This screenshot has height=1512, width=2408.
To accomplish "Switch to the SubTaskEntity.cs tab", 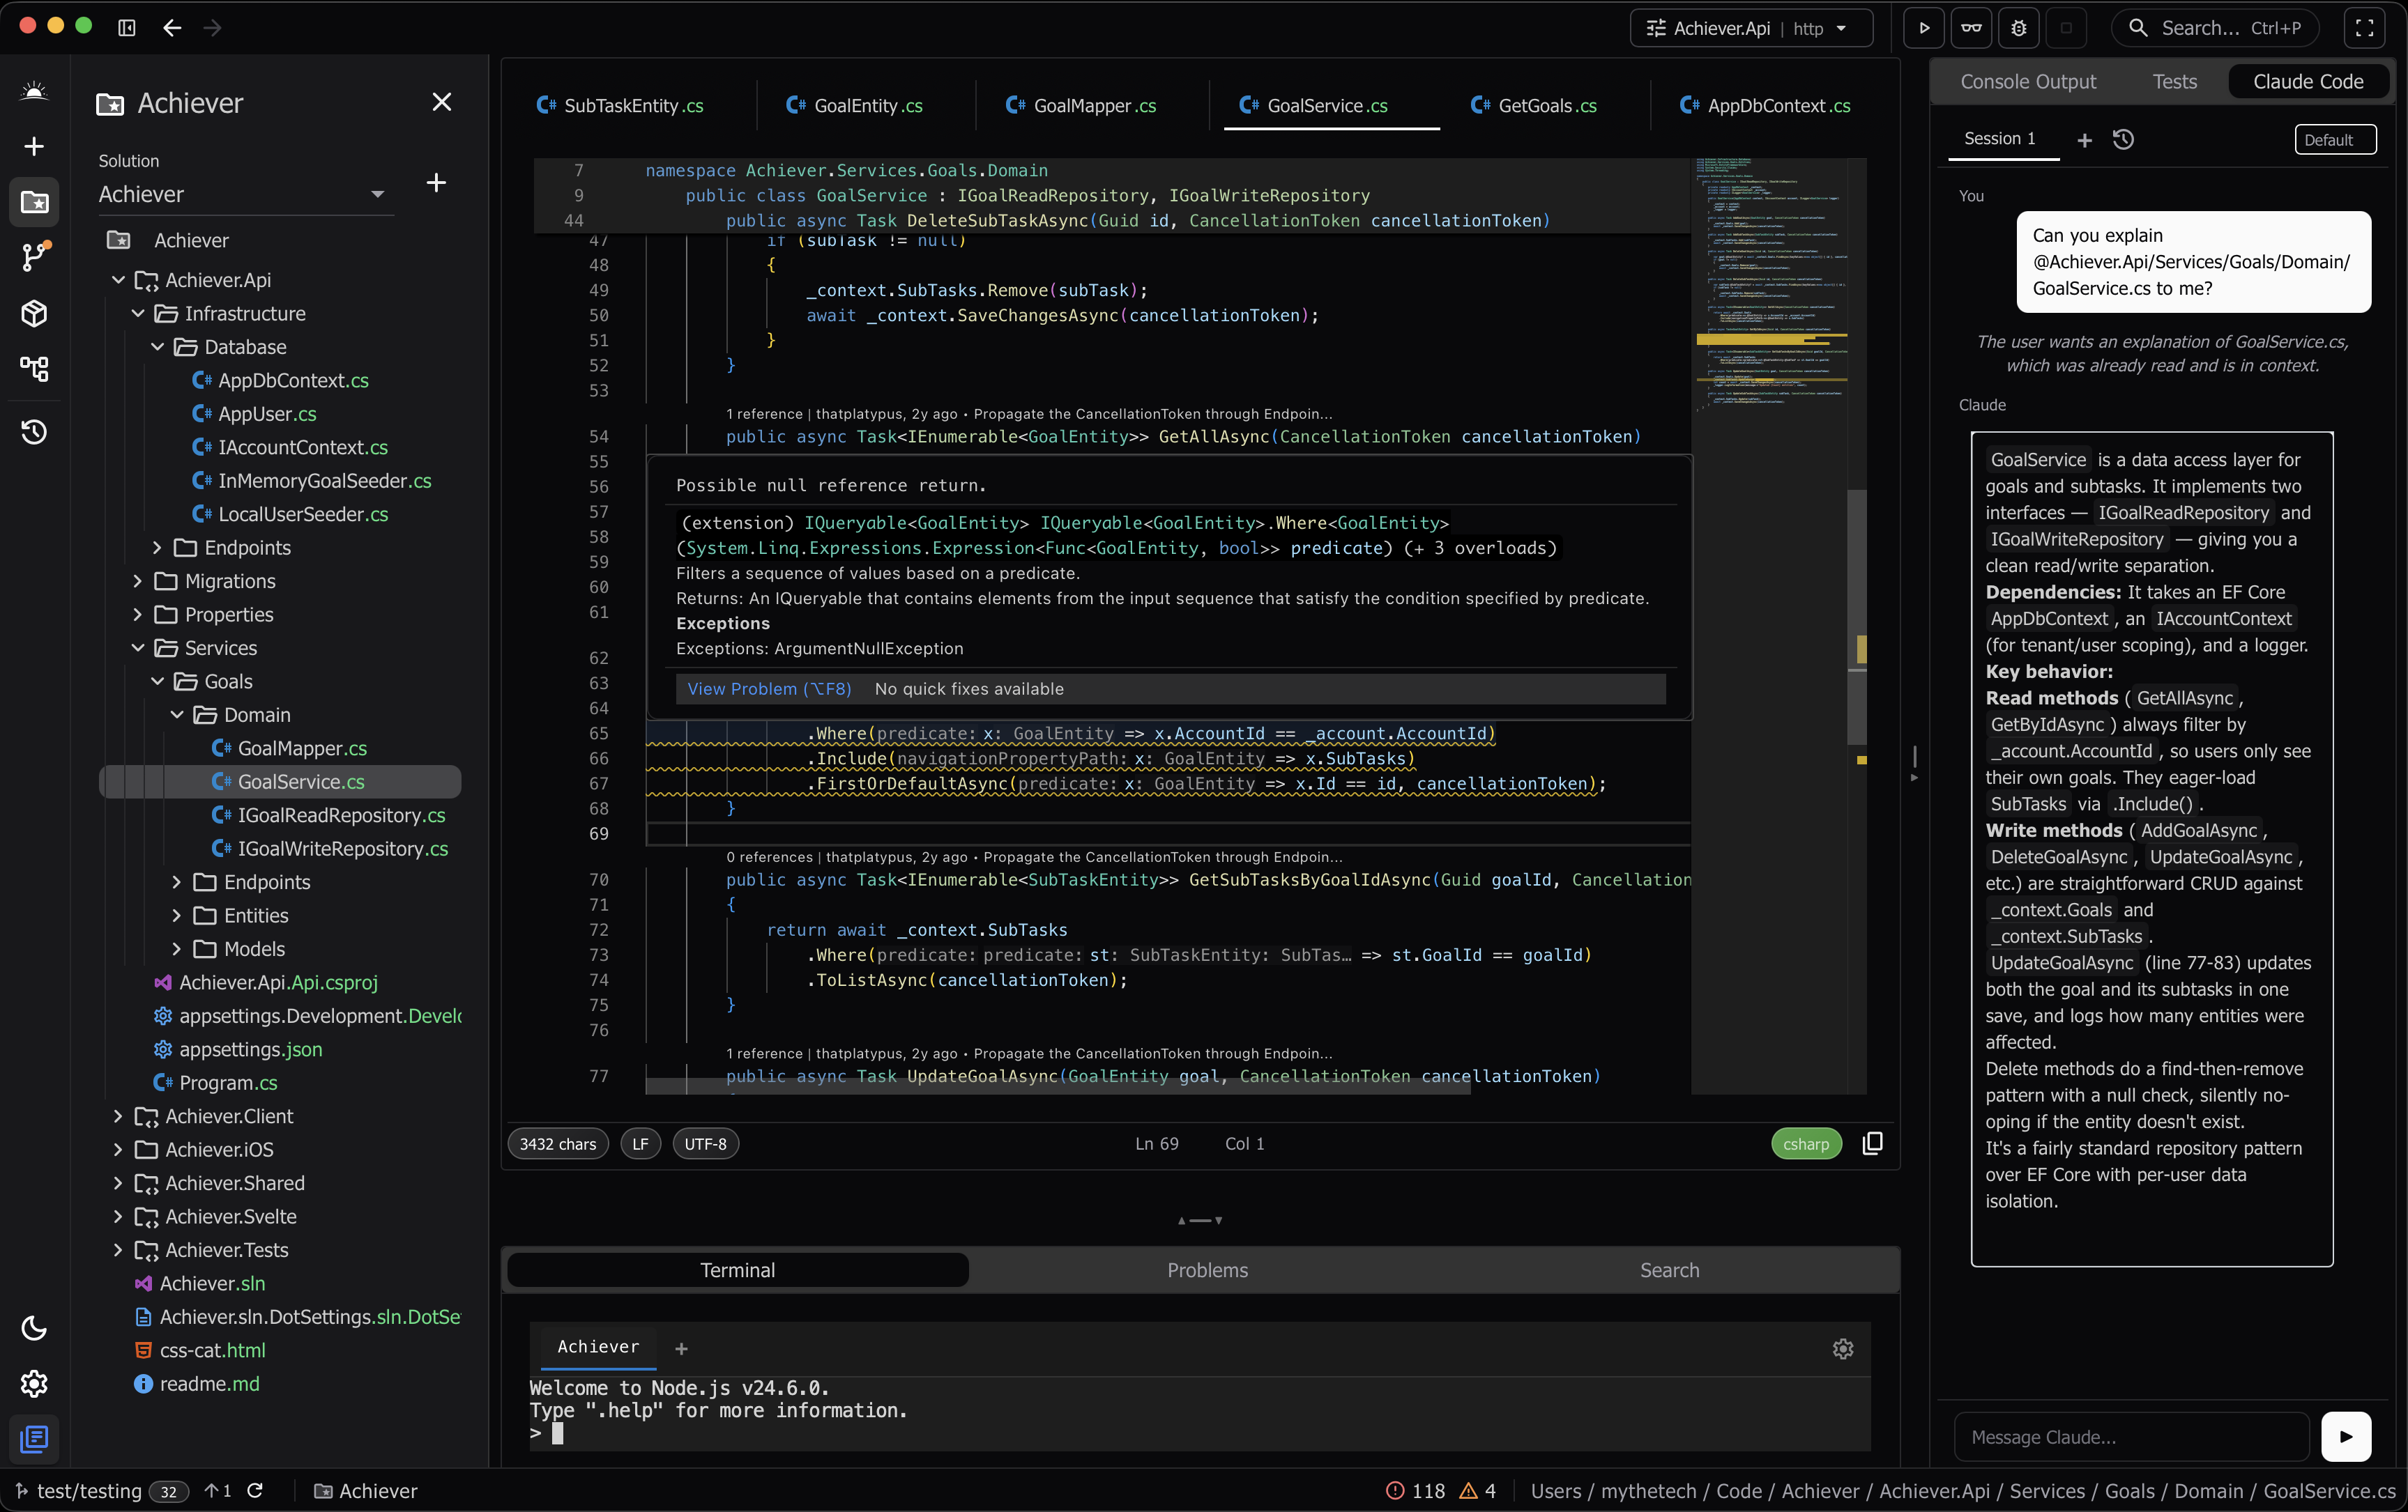I will click(620, 105).
